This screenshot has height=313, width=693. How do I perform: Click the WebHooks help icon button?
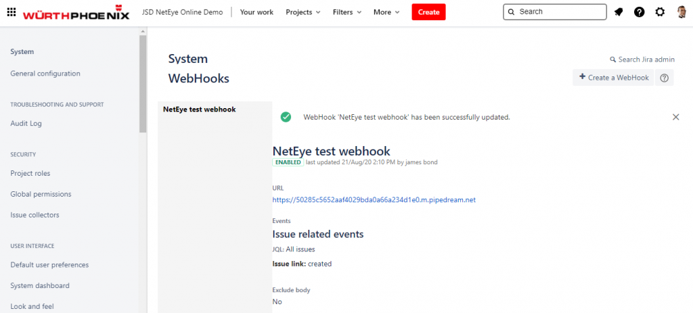click(665, 78)
